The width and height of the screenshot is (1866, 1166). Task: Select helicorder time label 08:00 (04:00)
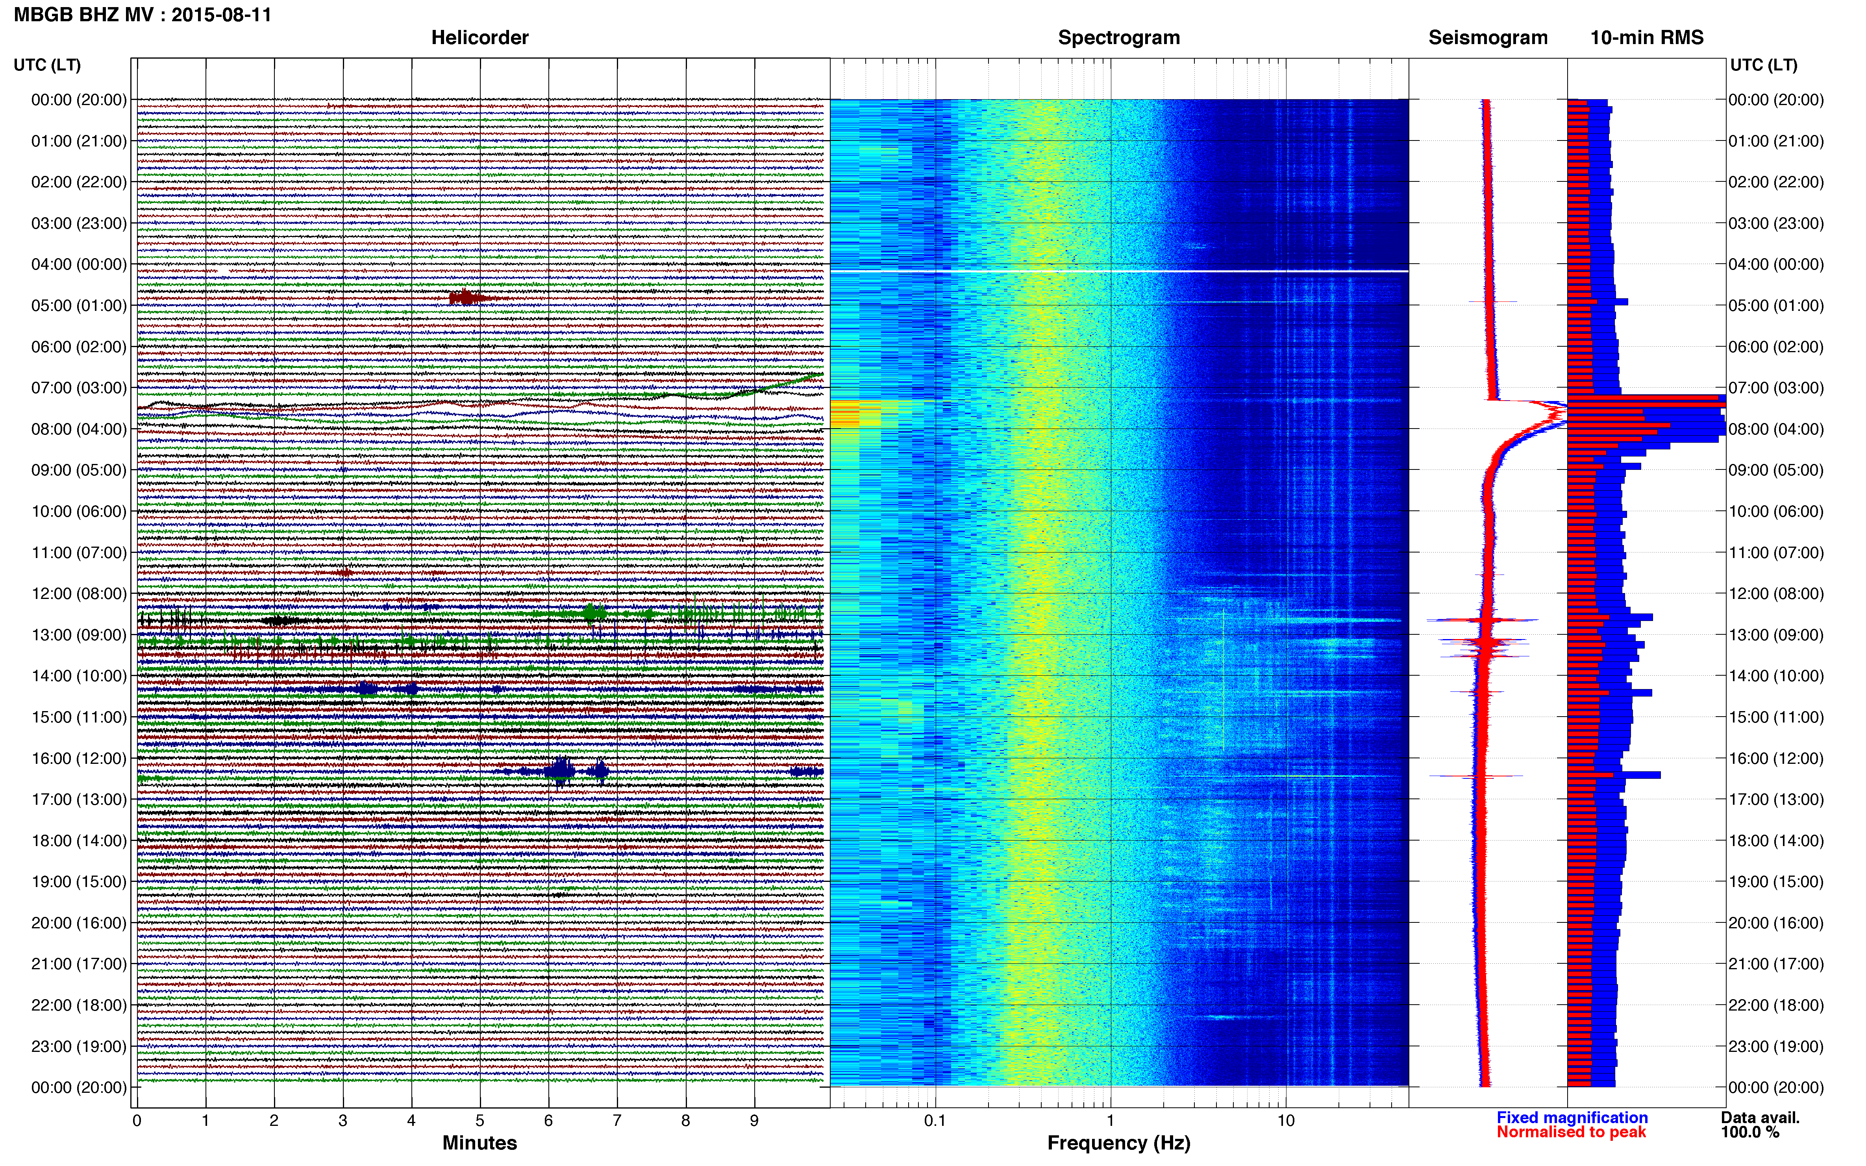click(x=79, y=429)
